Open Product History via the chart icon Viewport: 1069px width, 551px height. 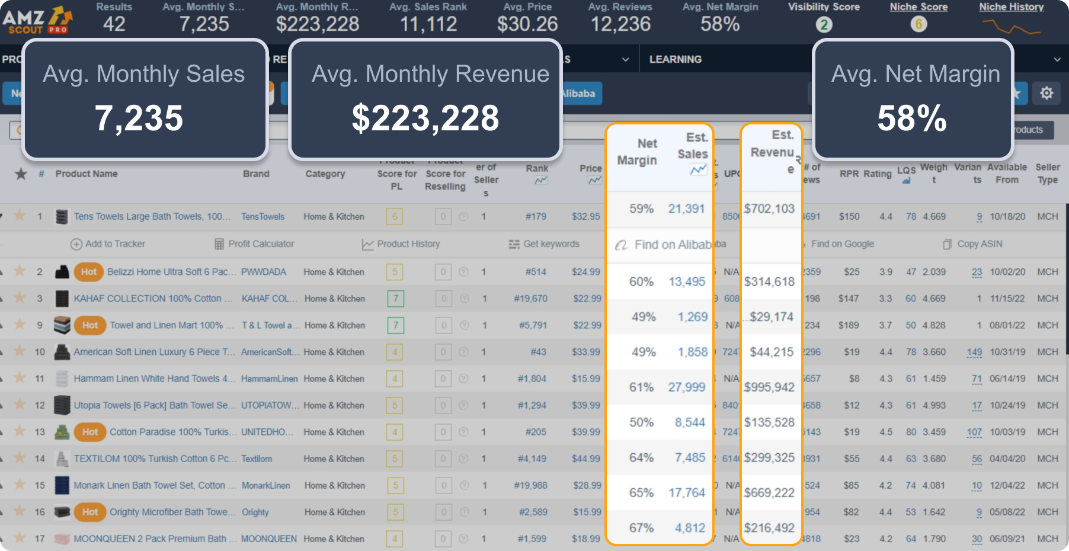click(366, 244)
